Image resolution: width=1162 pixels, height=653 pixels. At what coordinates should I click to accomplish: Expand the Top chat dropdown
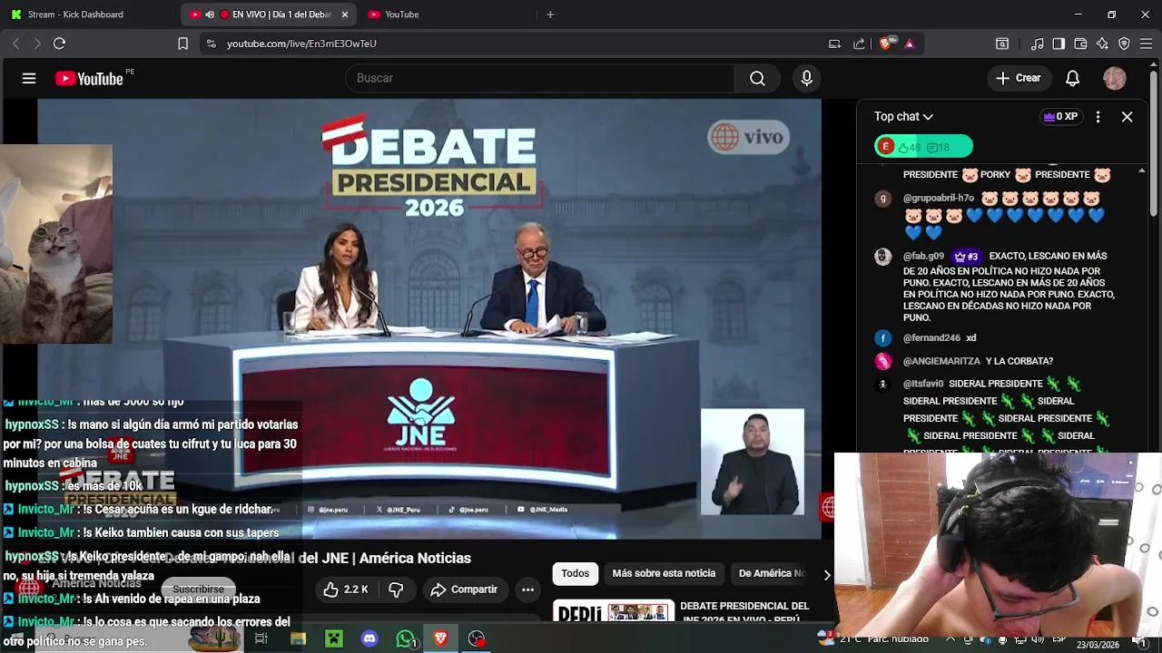click(x=903, y=117)
